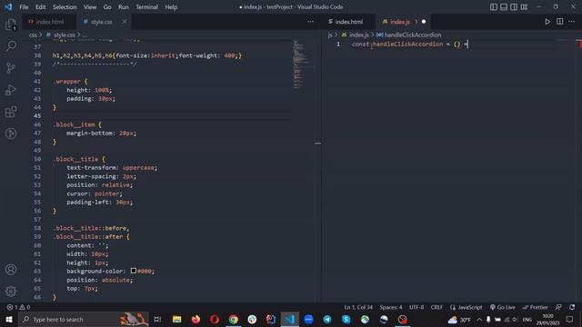Toggle the secondary sidebar layout icon
Viewport: 582px width, 327px height.
coord(514,7)
